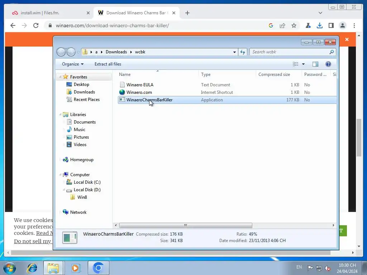The width and height of the screenshot is (367, 275).
Task: Open Downloads in Favorites
Action: pyautogui.click(x=84, y=92)
